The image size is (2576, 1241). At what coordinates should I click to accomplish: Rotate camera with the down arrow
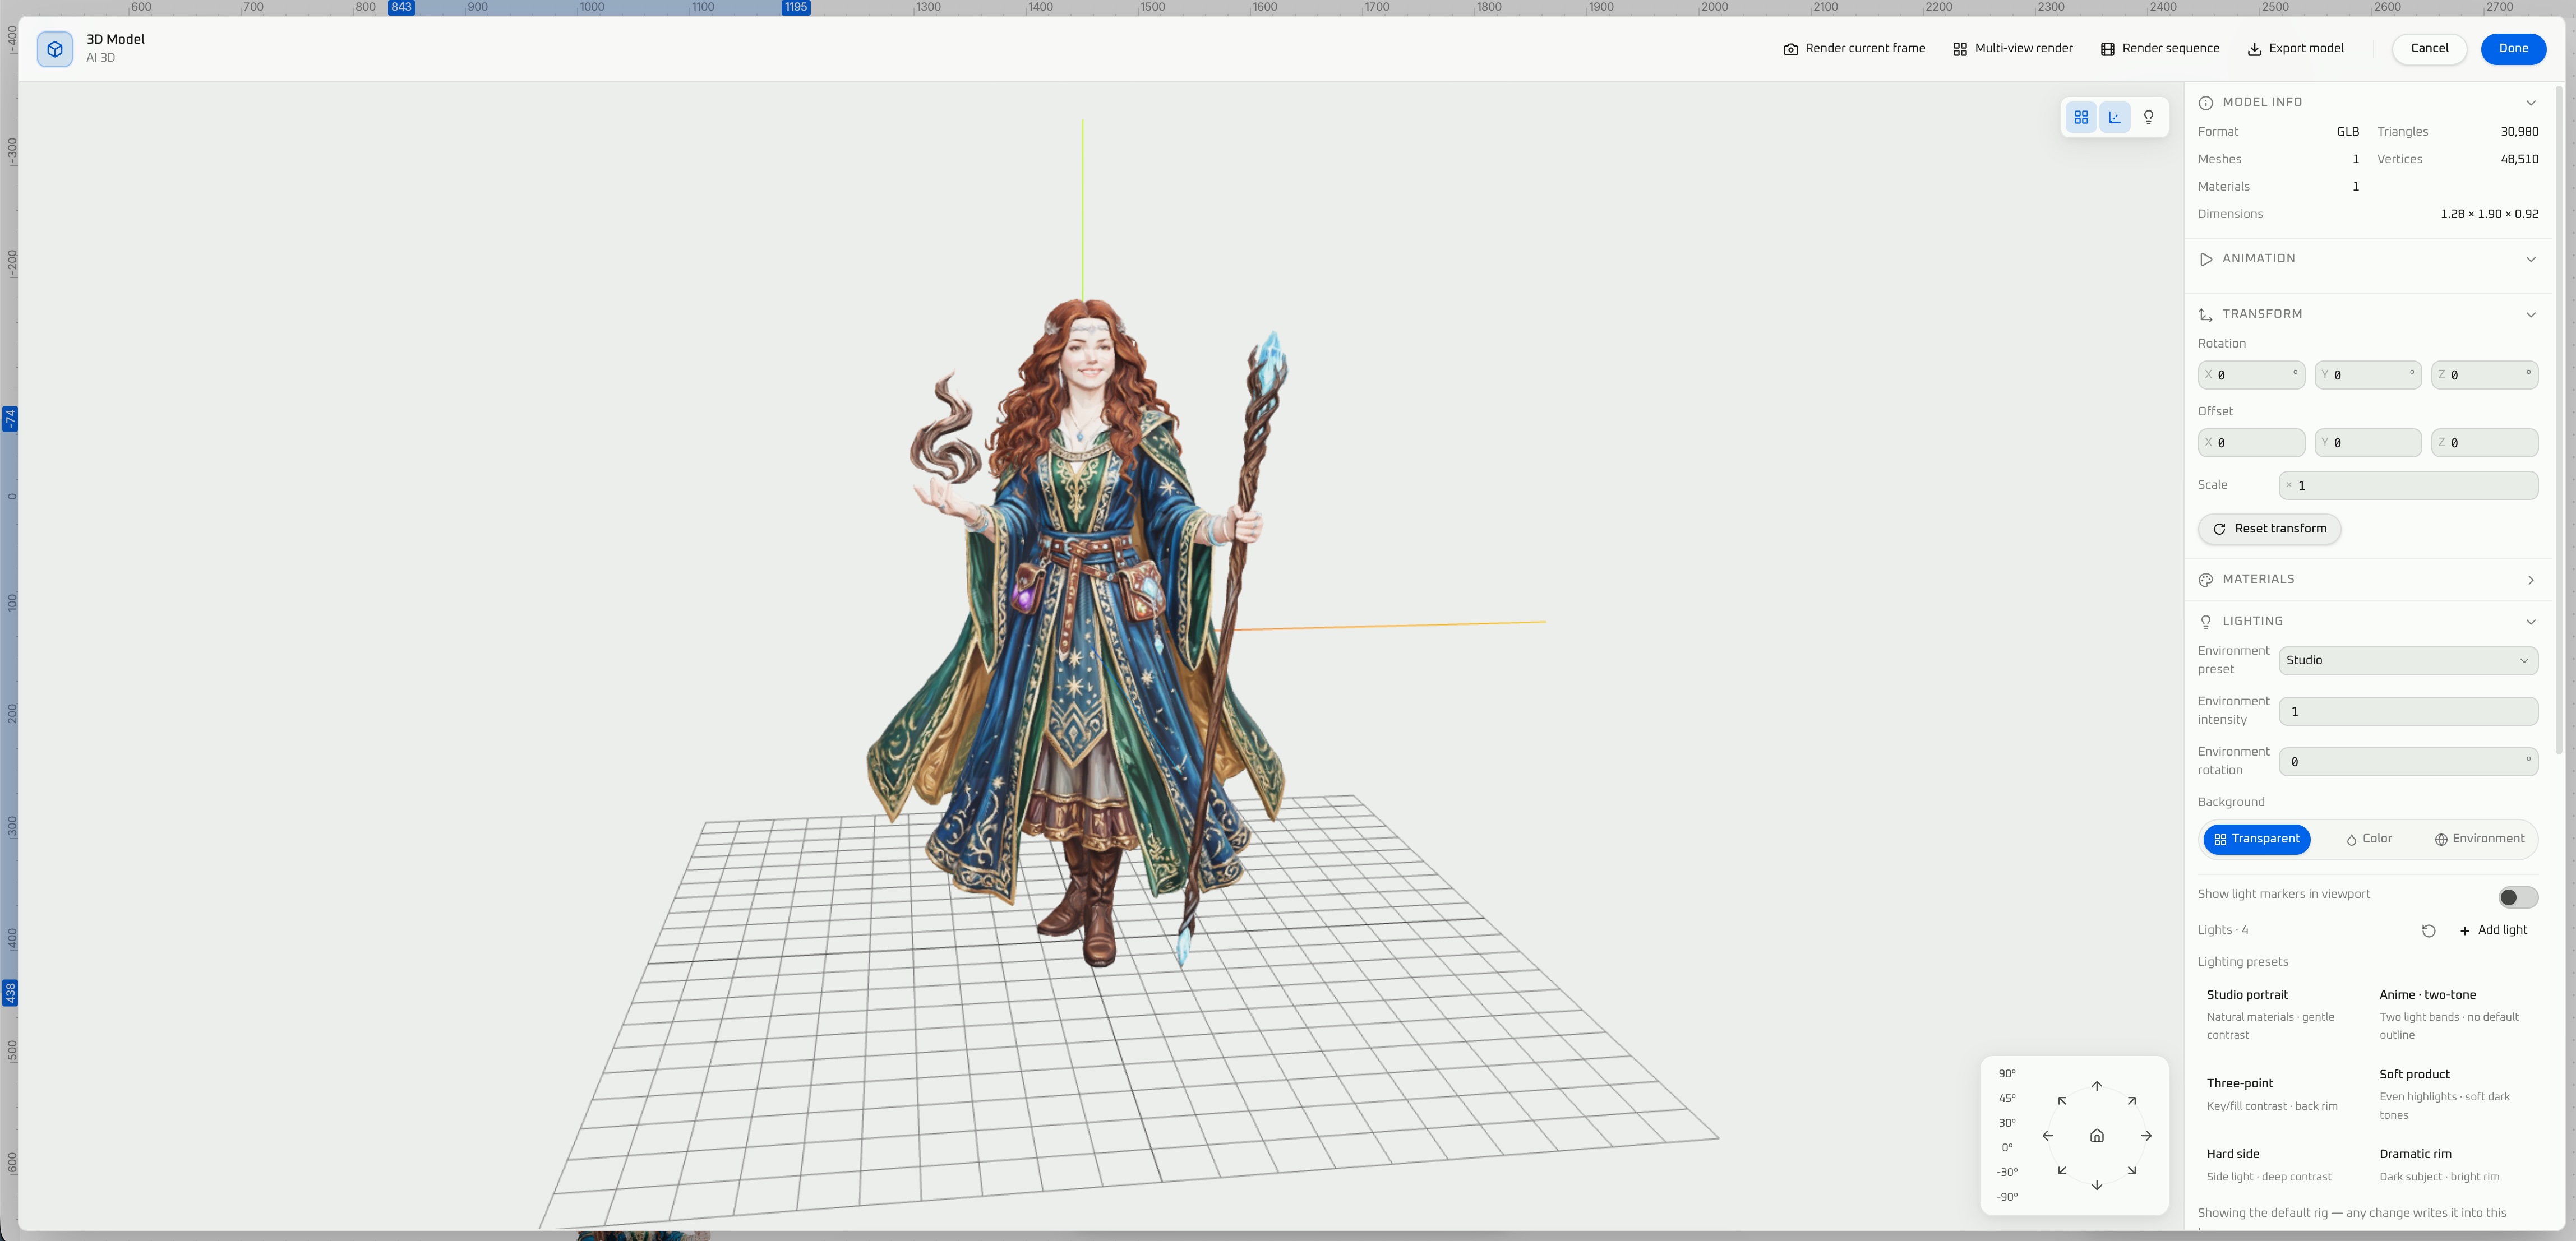2097,1185
